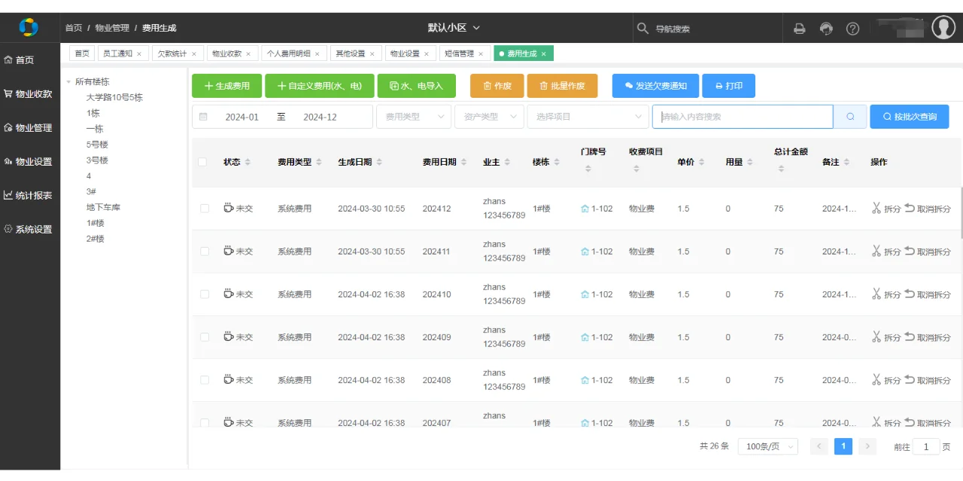Open the help question mark icon
963x481 pixels.
[852, 28]
